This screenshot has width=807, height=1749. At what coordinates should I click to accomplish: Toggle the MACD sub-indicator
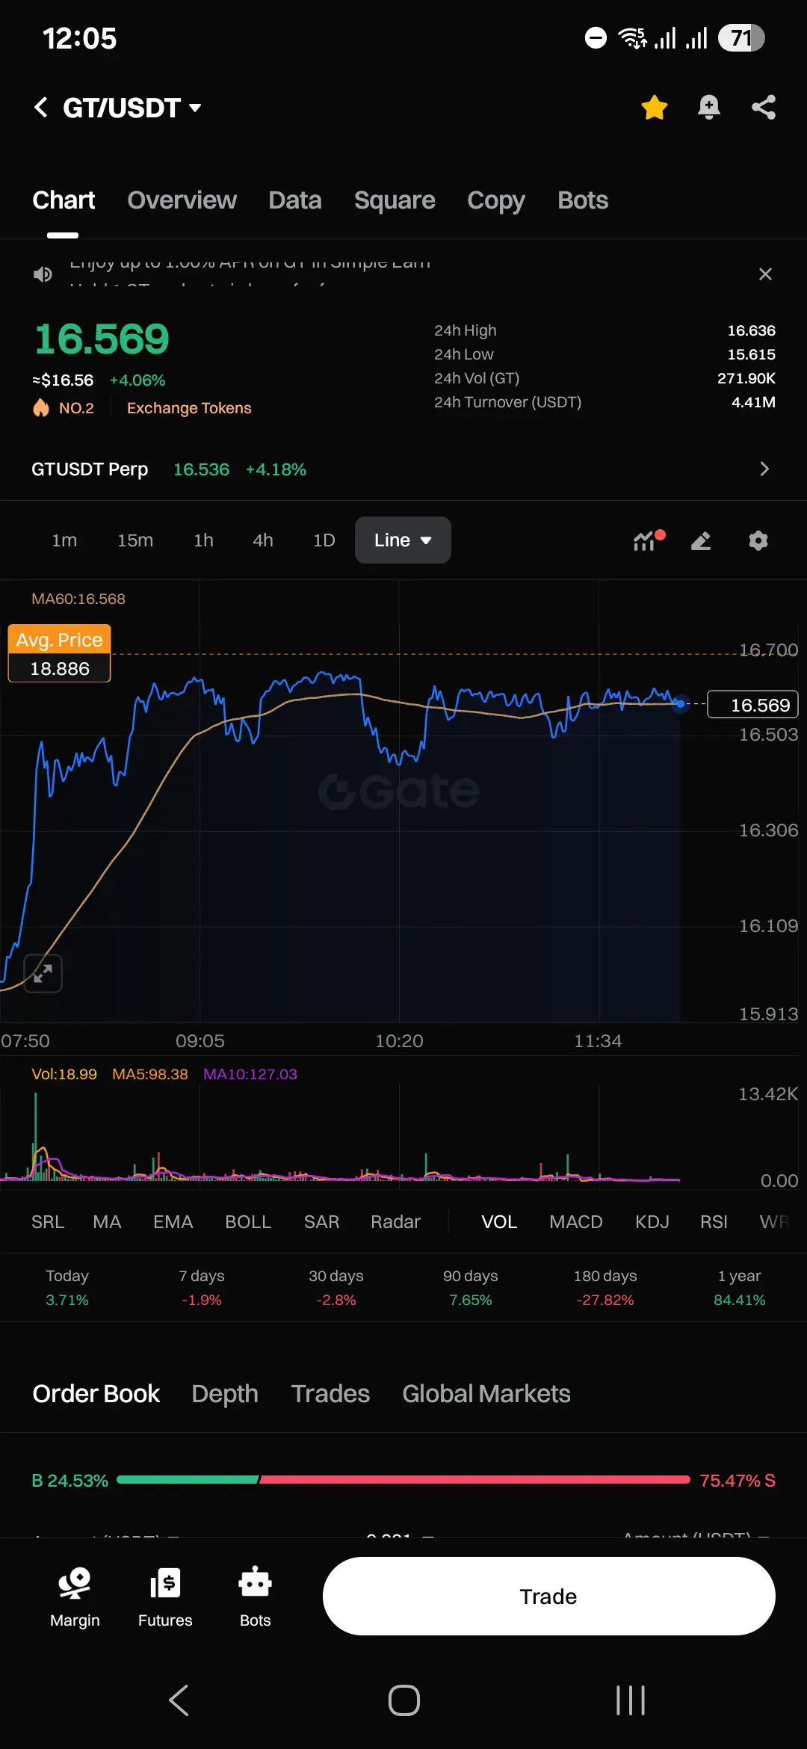click(x=576, y=1222)
